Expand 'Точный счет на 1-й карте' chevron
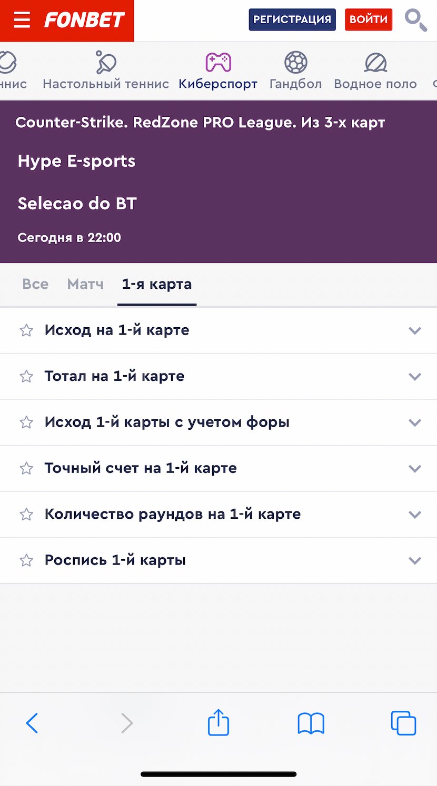 (415, 468)
